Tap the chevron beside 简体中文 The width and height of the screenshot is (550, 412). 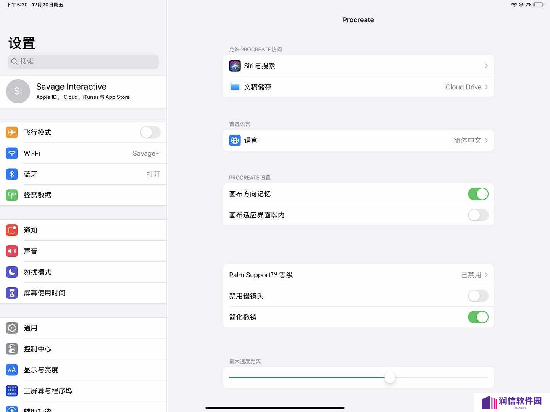(x=486, y=140)
